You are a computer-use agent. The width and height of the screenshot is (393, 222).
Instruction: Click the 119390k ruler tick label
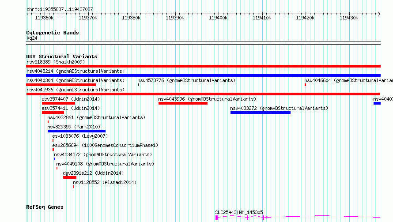coord(175,18)
